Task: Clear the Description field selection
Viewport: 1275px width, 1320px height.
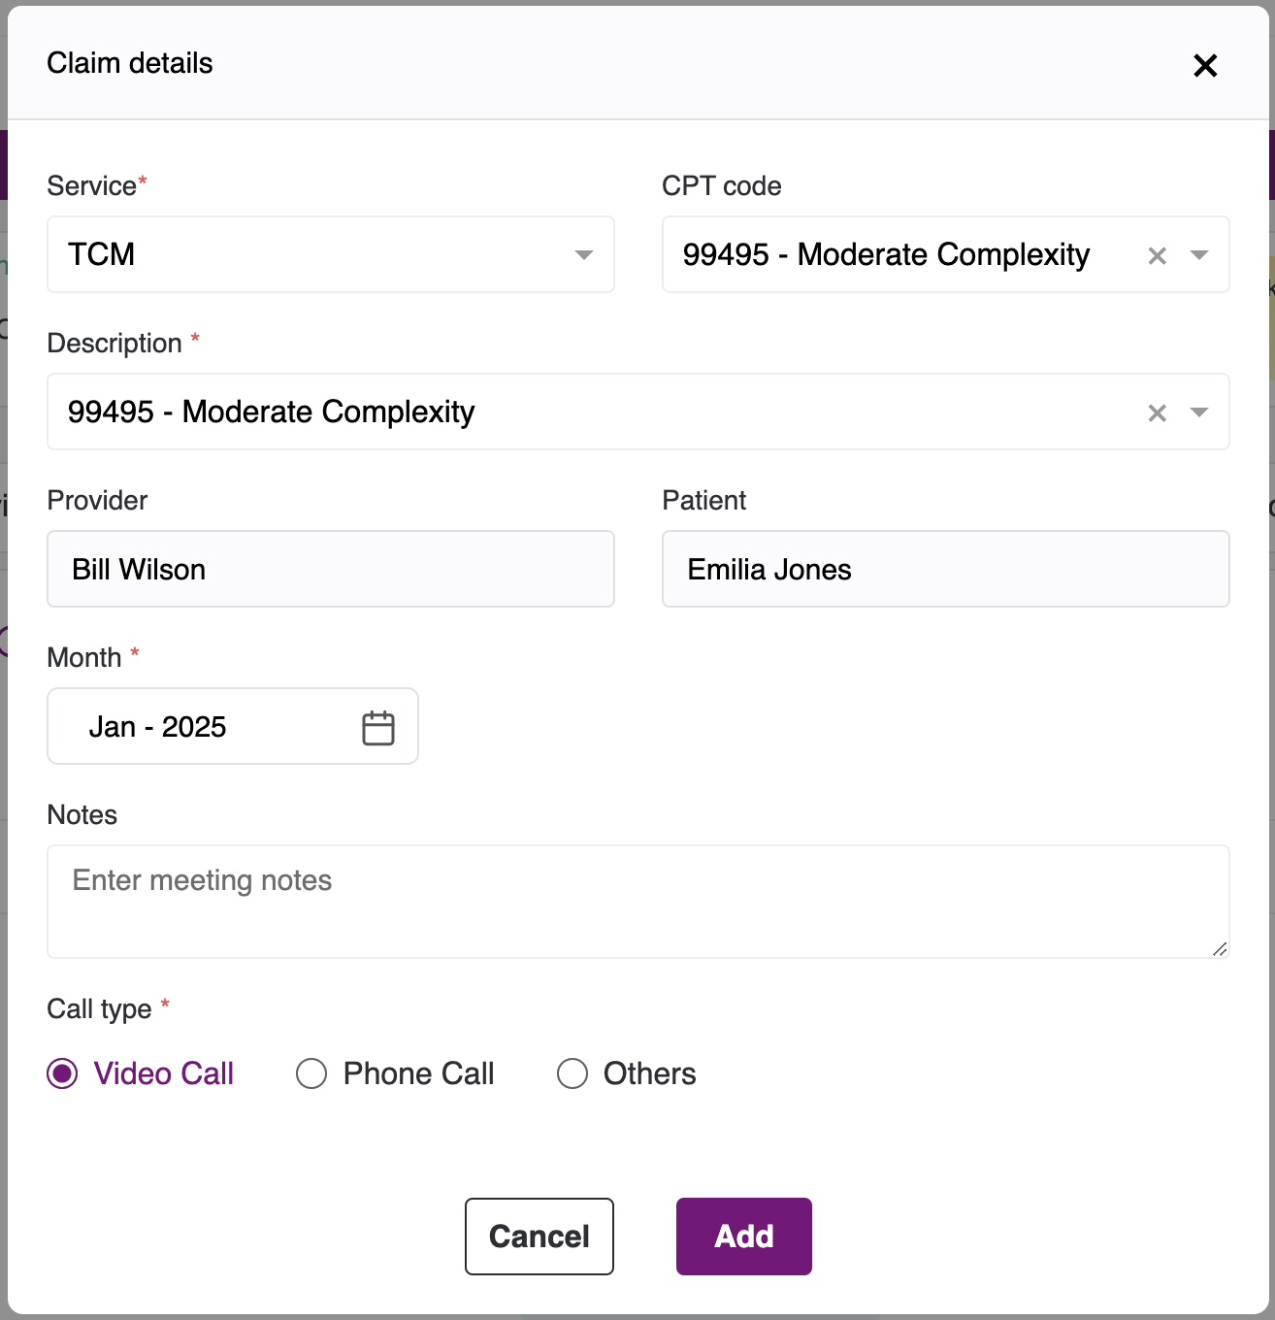Action: coord(1157,412)
